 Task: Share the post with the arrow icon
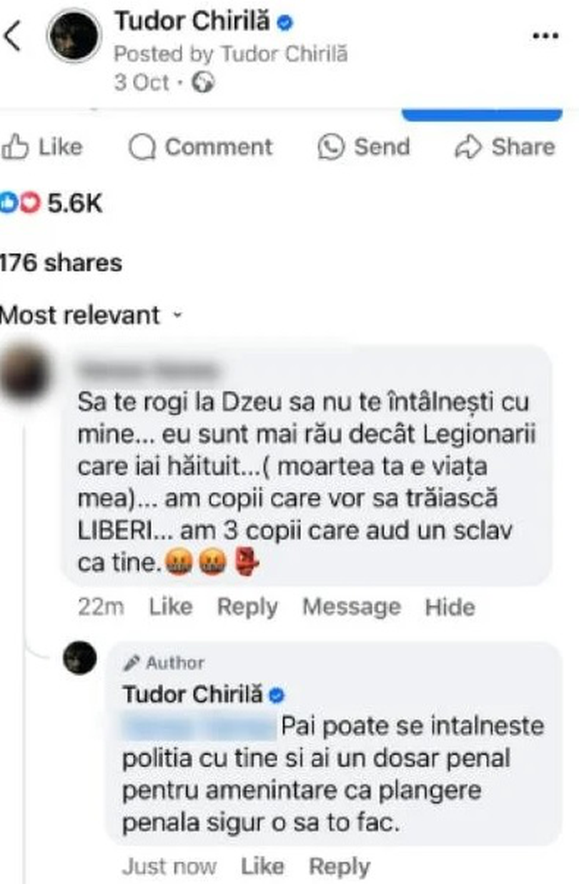pos(469,147)
